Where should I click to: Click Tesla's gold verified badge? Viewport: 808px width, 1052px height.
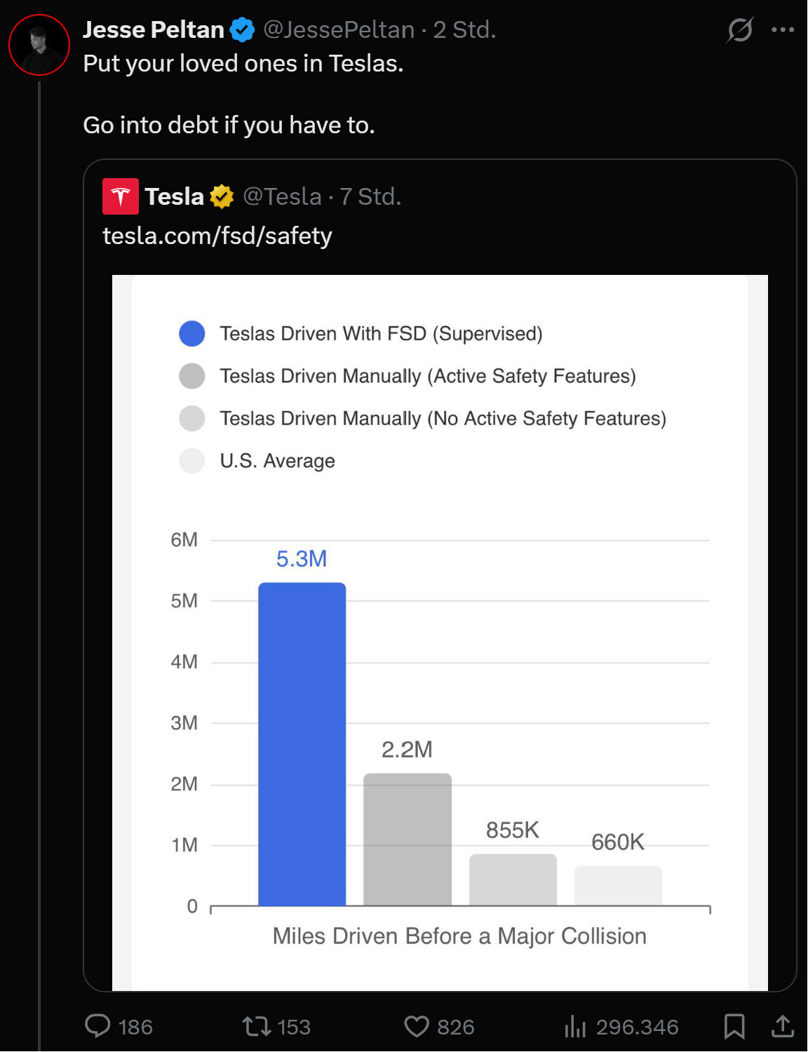coord(222,196)
